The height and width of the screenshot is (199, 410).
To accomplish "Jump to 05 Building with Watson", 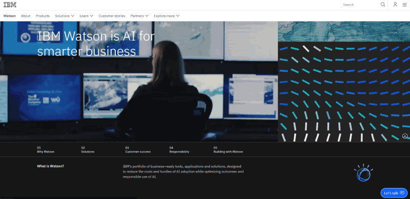I will tap(228, 150).
